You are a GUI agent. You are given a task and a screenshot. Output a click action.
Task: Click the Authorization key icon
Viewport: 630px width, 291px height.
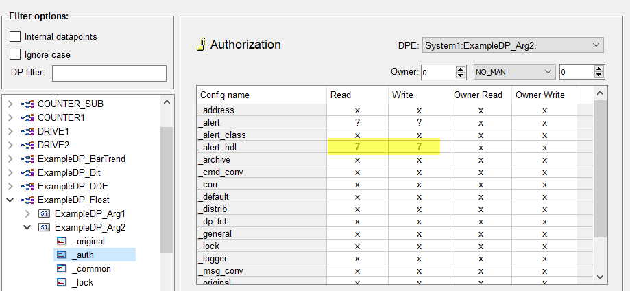[200, 45]
